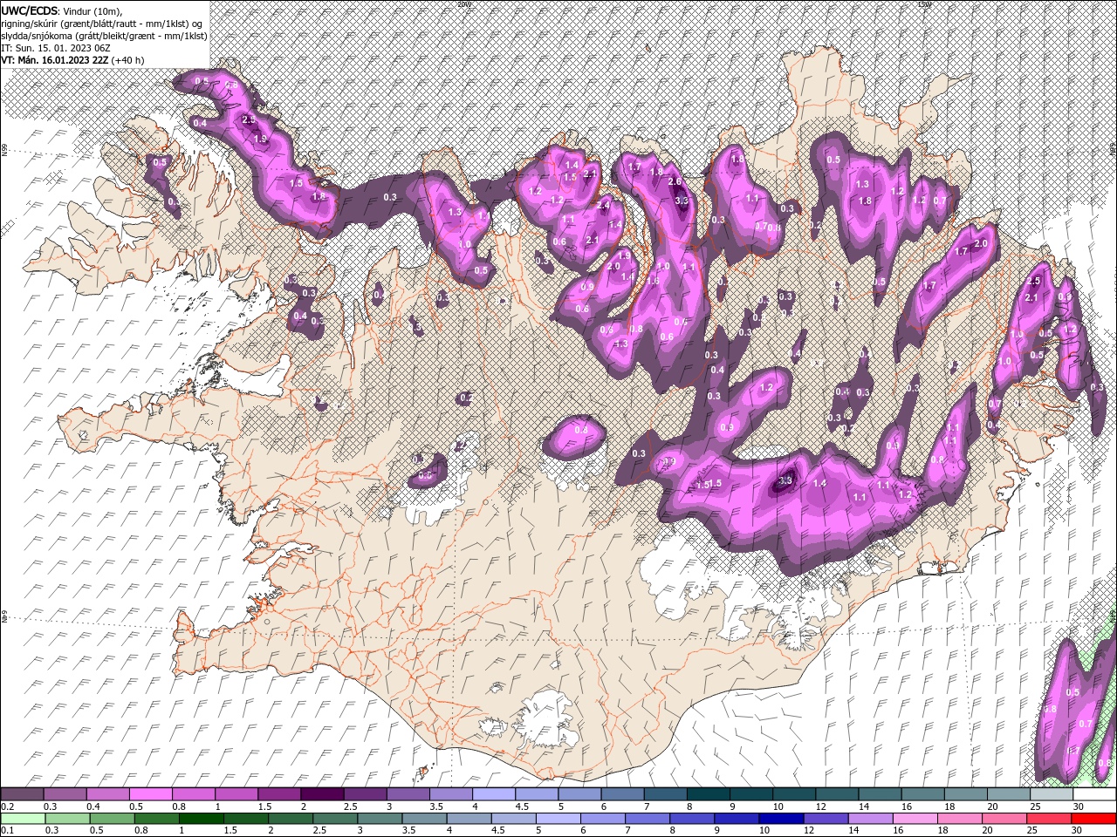This screenshot has width=1117, height=837.
Task: Click the 15W longitude label
Action: point(925,3)
